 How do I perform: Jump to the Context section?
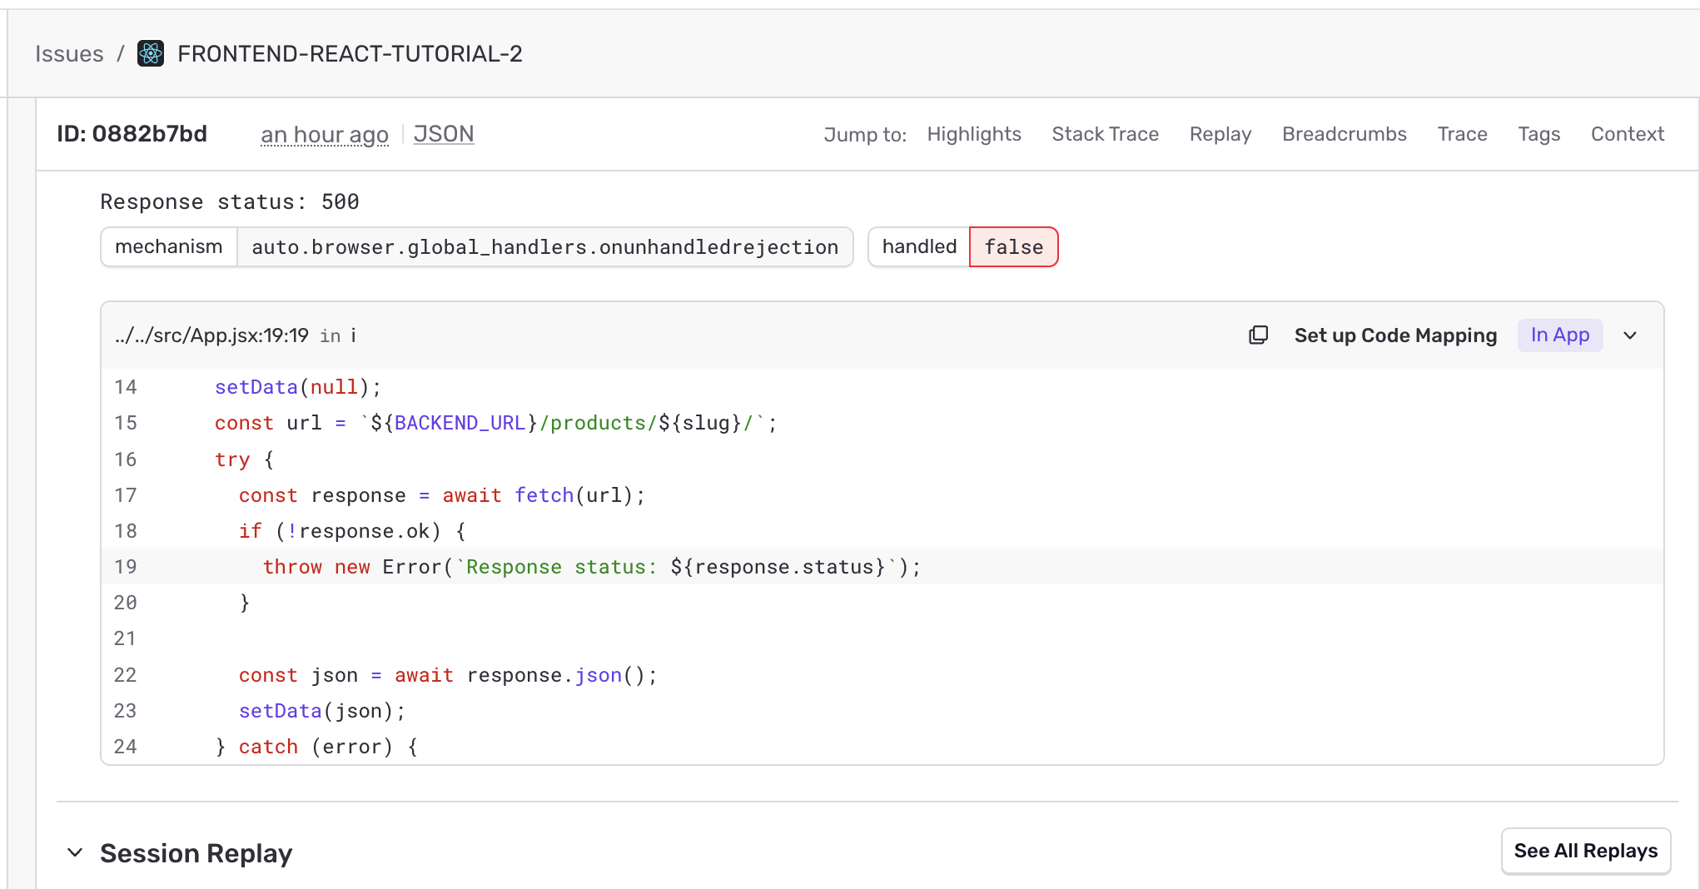tap(1628, 134)
